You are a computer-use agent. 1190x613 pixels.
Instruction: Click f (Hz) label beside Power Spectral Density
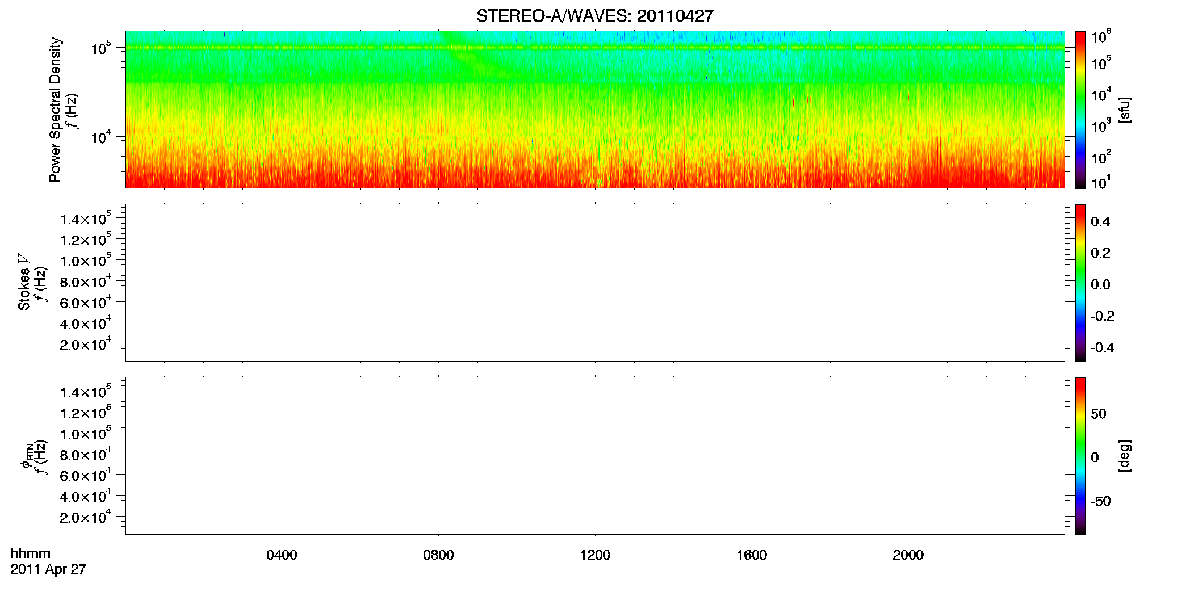(x=72, y=112)
